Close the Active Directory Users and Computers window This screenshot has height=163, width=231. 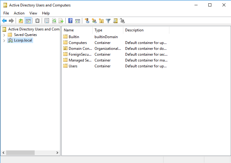224,5
